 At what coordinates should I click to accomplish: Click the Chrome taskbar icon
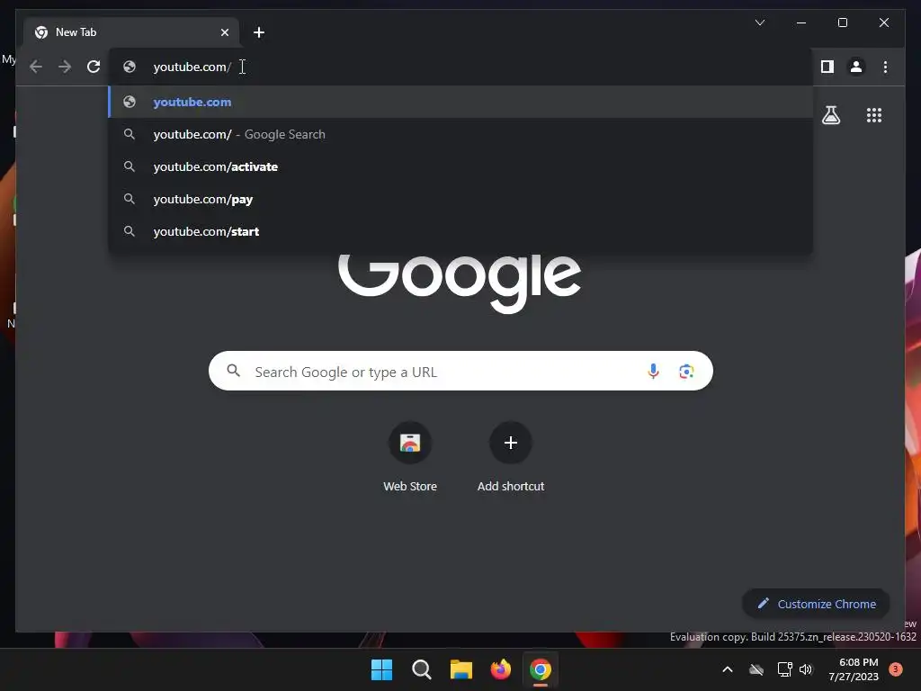tap(541, 669)
